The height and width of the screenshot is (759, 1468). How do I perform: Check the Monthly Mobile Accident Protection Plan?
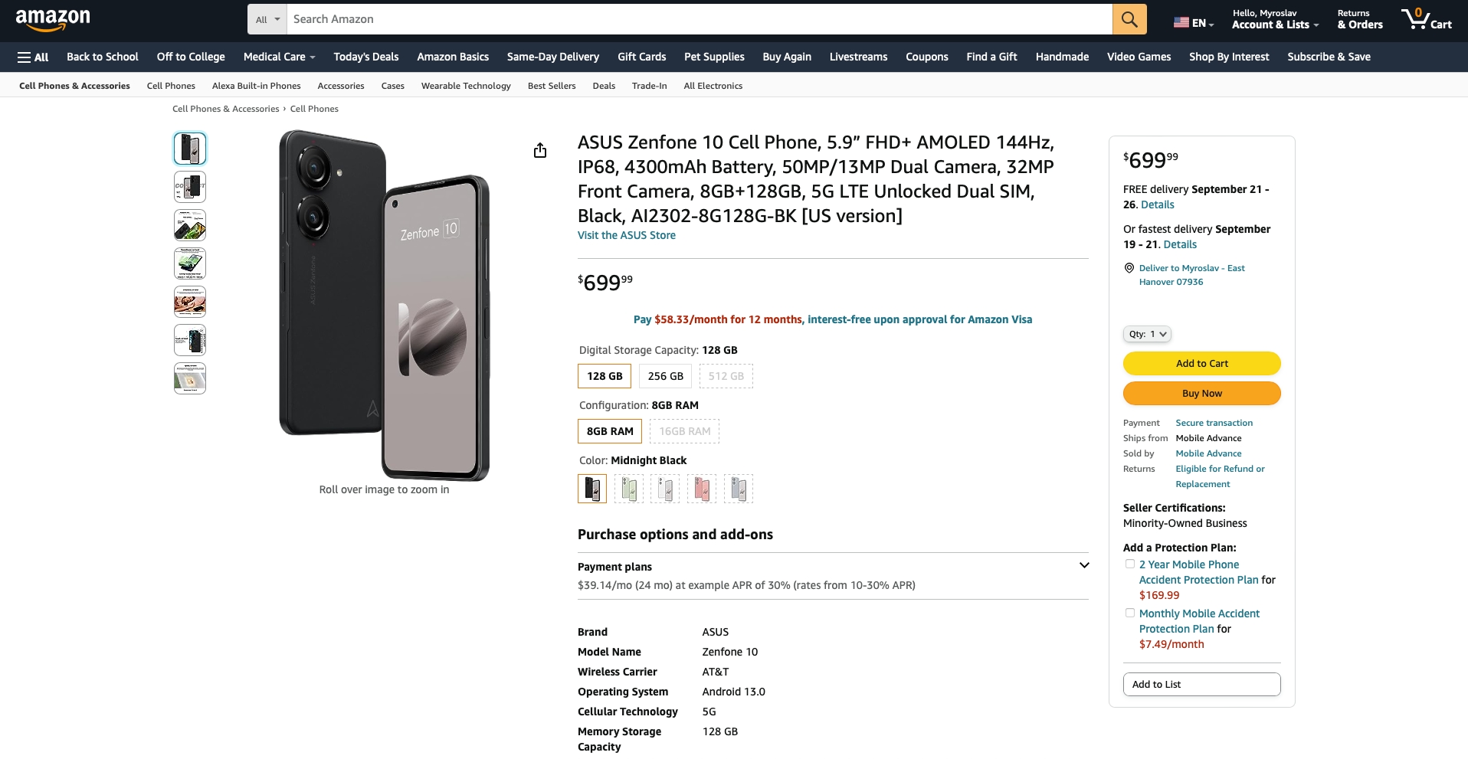(1129, 613)
